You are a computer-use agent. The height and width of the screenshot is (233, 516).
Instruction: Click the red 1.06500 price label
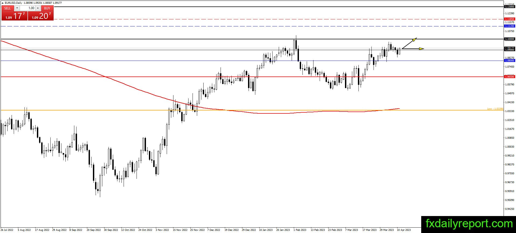(510, 77)
